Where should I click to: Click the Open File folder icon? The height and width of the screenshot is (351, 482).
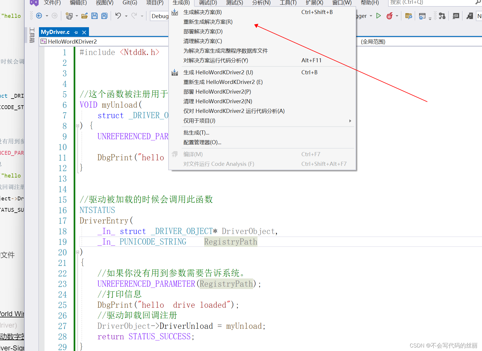pyautogui.click(x=85, y=16)
